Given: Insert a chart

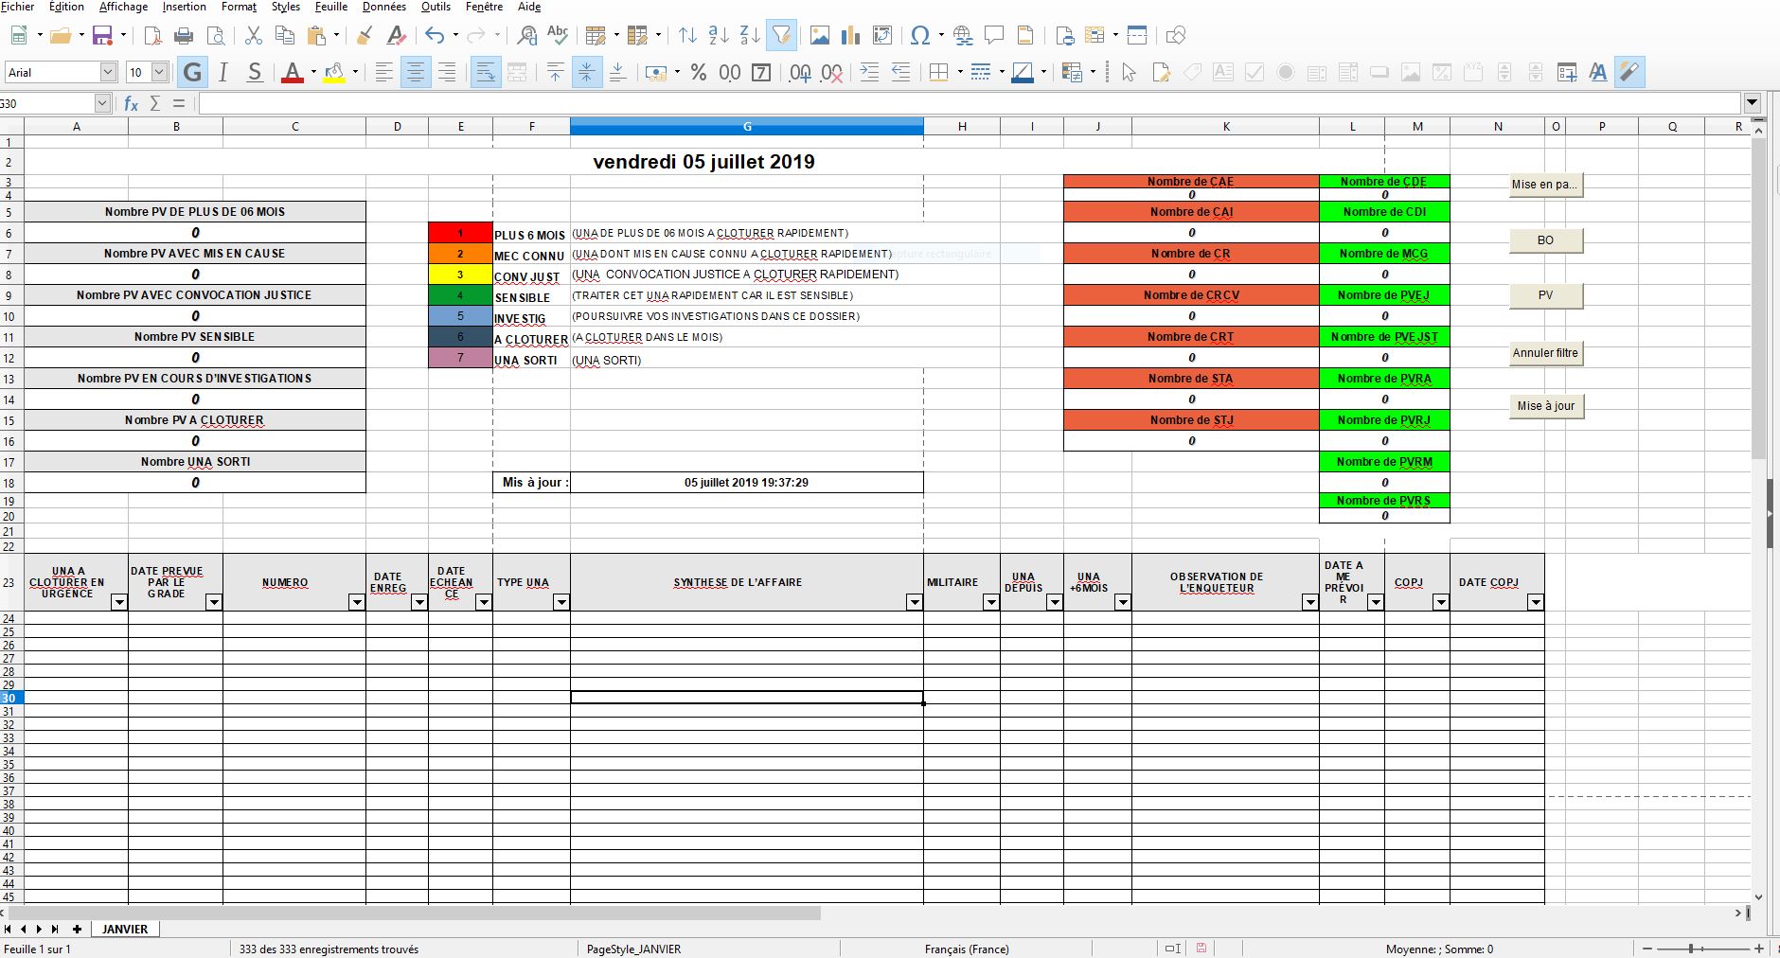Looking at the screenshot, I should [x=849, y=35].
